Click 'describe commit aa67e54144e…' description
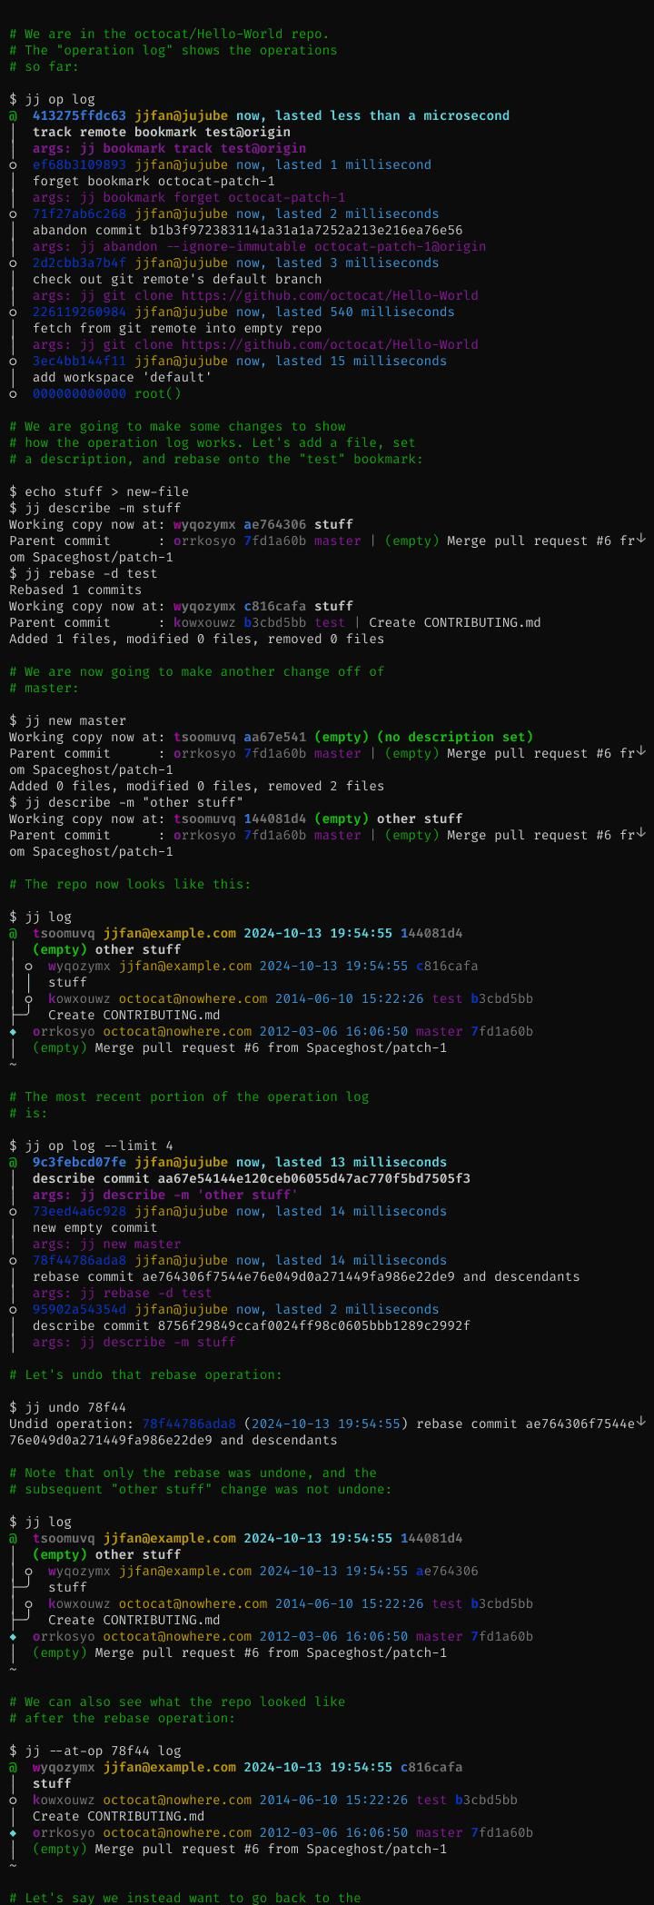 point(251,1178)
